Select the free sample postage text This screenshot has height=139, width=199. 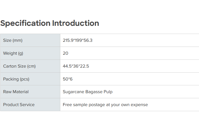click(105, 105)
